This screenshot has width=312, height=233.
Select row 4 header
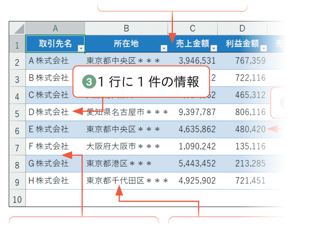[x=17, y=95]
